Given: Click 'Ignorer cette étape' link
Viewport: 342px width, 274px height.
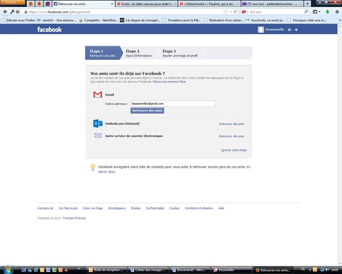Looking at the screenshot, I should coord(234,150).
